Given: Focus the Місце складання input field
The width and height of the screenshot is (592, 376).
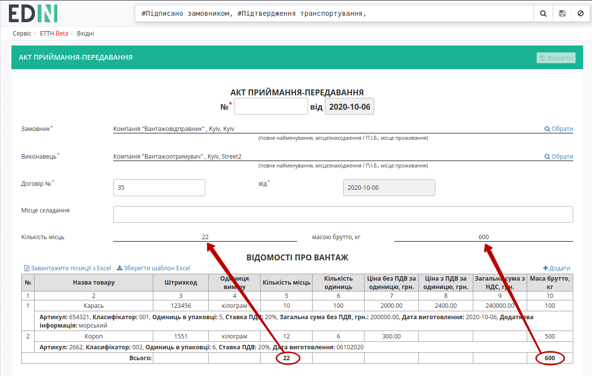Looking at the screenshot, I should pyautogui.click(x=343, y=214).
